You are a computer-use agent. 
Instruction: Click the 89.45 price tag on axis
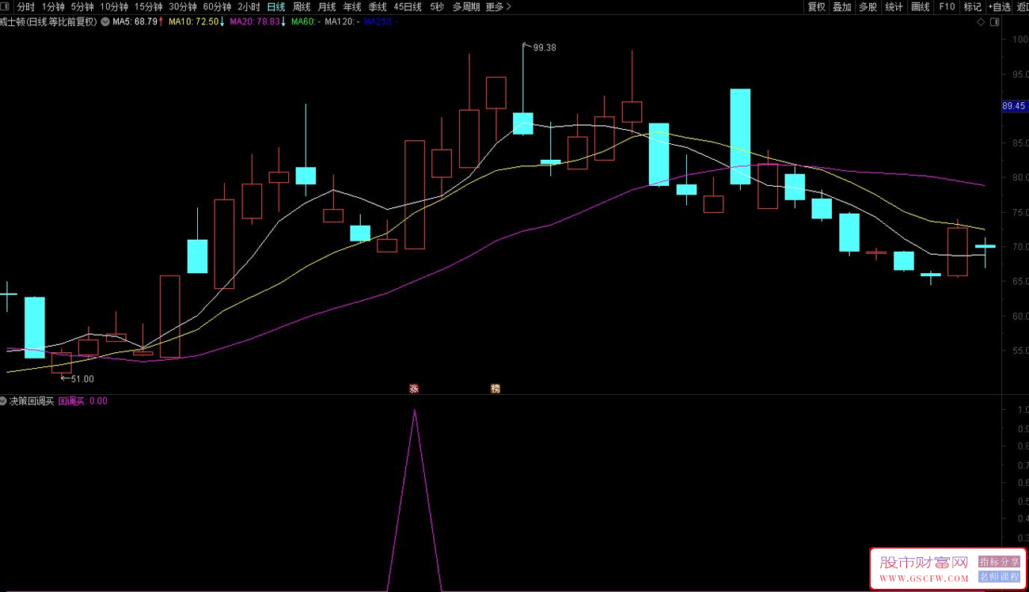1014,105
